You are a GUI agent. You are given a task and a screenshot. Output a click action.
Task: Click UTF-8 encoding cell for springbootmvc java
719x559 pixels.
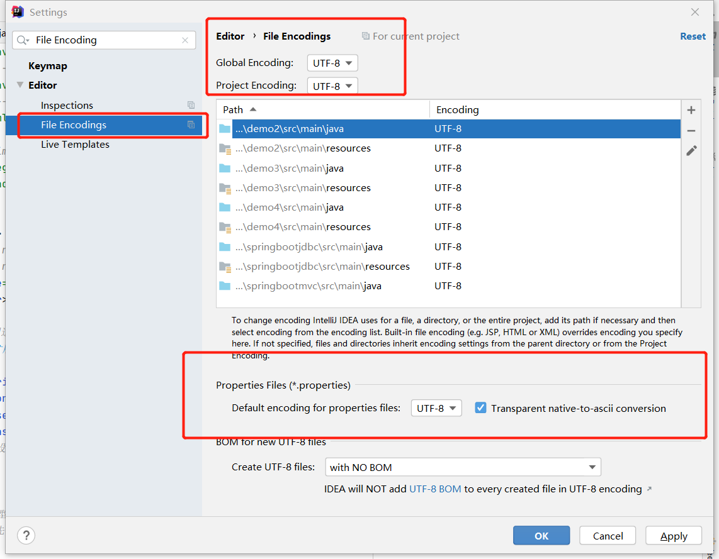448,286
